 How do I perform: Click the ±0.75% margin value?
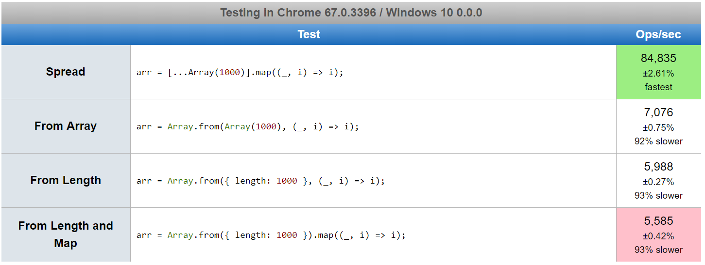coord(658,128)
